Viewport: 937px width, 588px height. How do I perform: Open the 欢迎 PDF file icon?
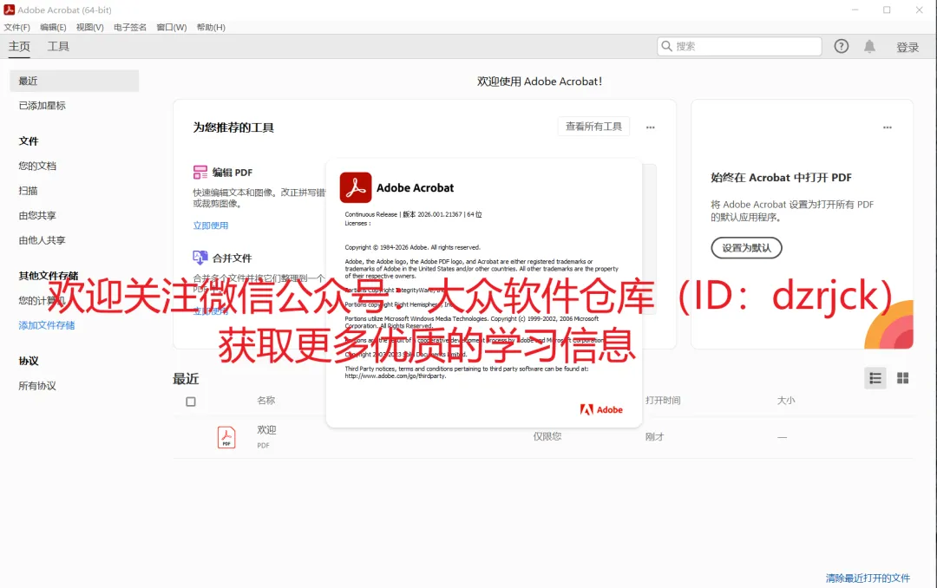point(226,437)
